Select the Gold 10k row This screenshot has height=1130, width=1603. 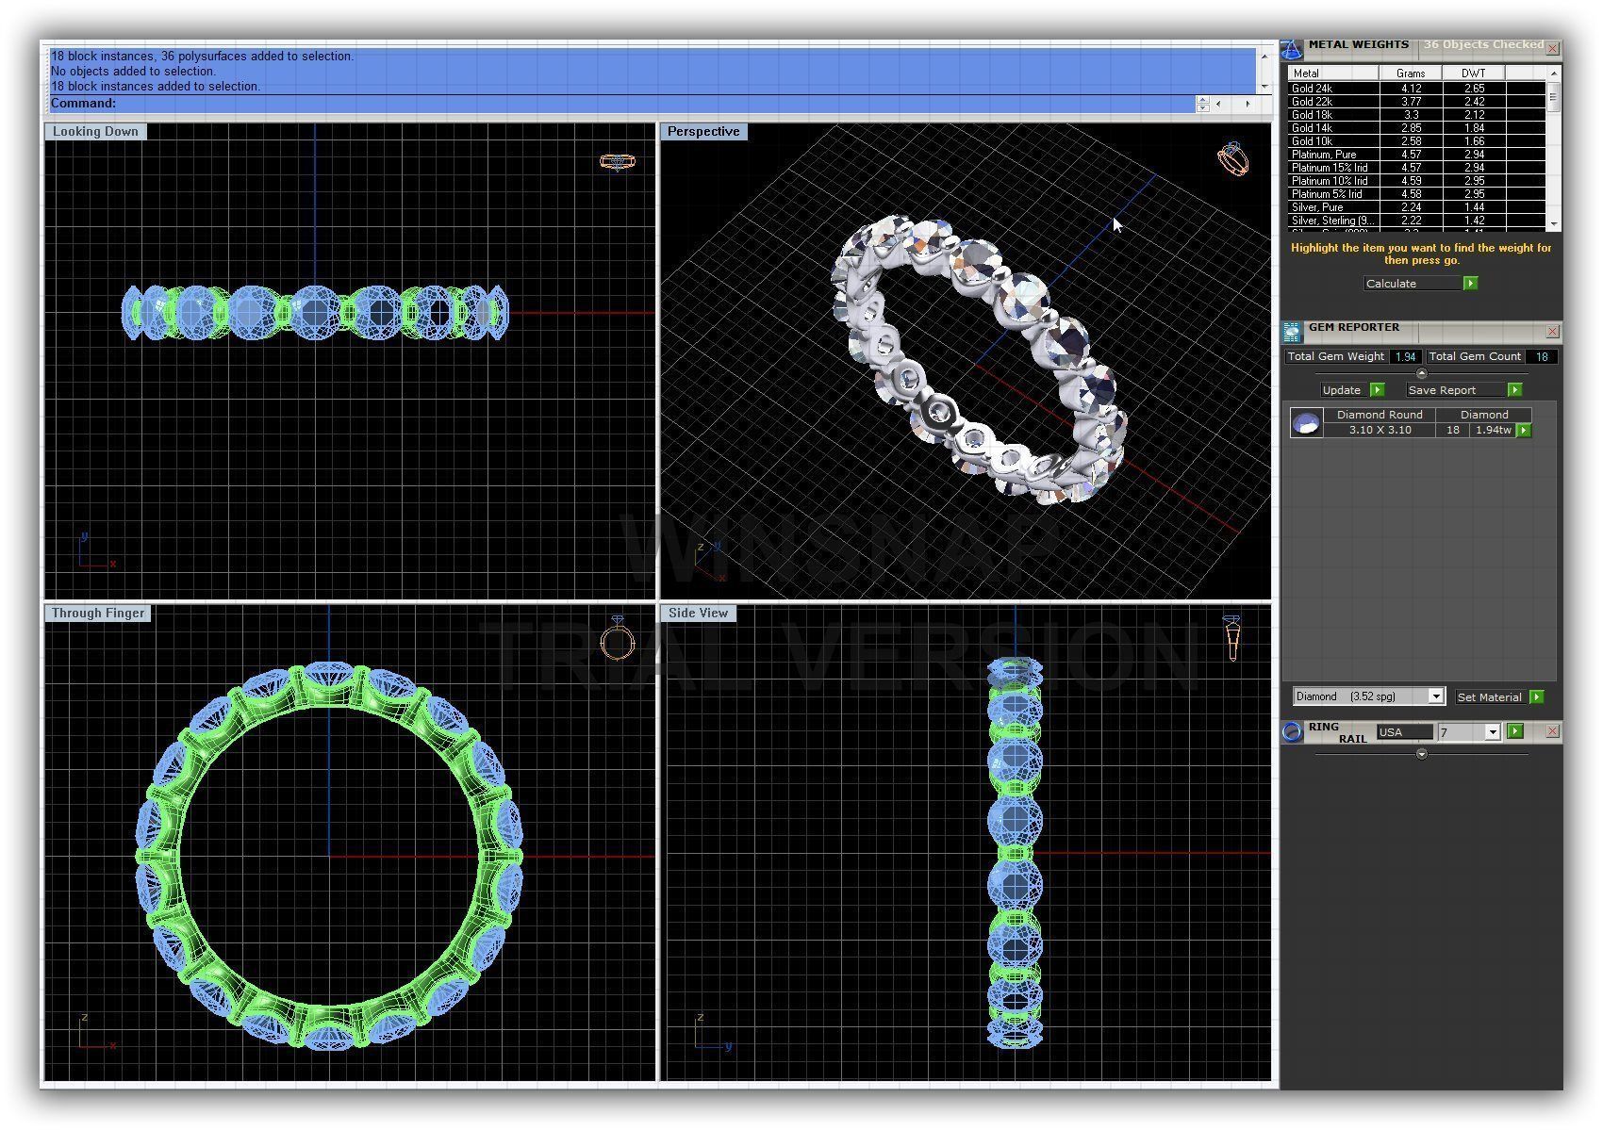tap(1417, 141)
